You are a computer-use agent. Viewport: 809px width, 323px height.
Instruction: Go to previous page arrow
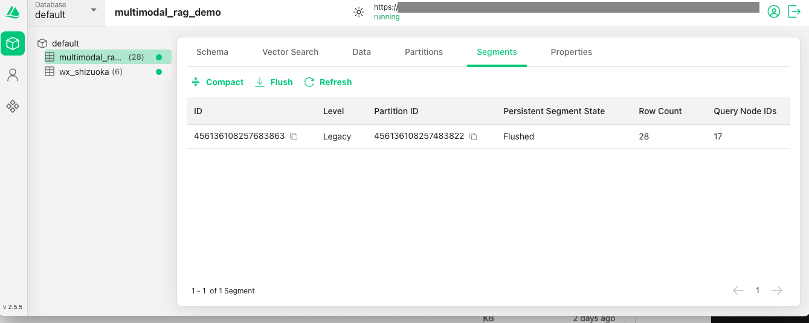tap(738, 290)
